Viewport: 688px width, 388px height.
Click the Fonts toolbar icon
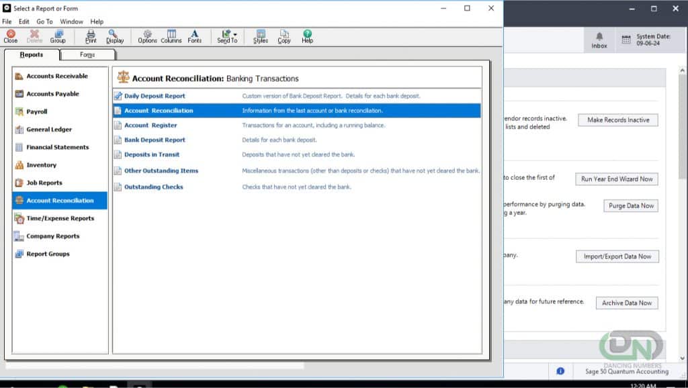(194, 36)
